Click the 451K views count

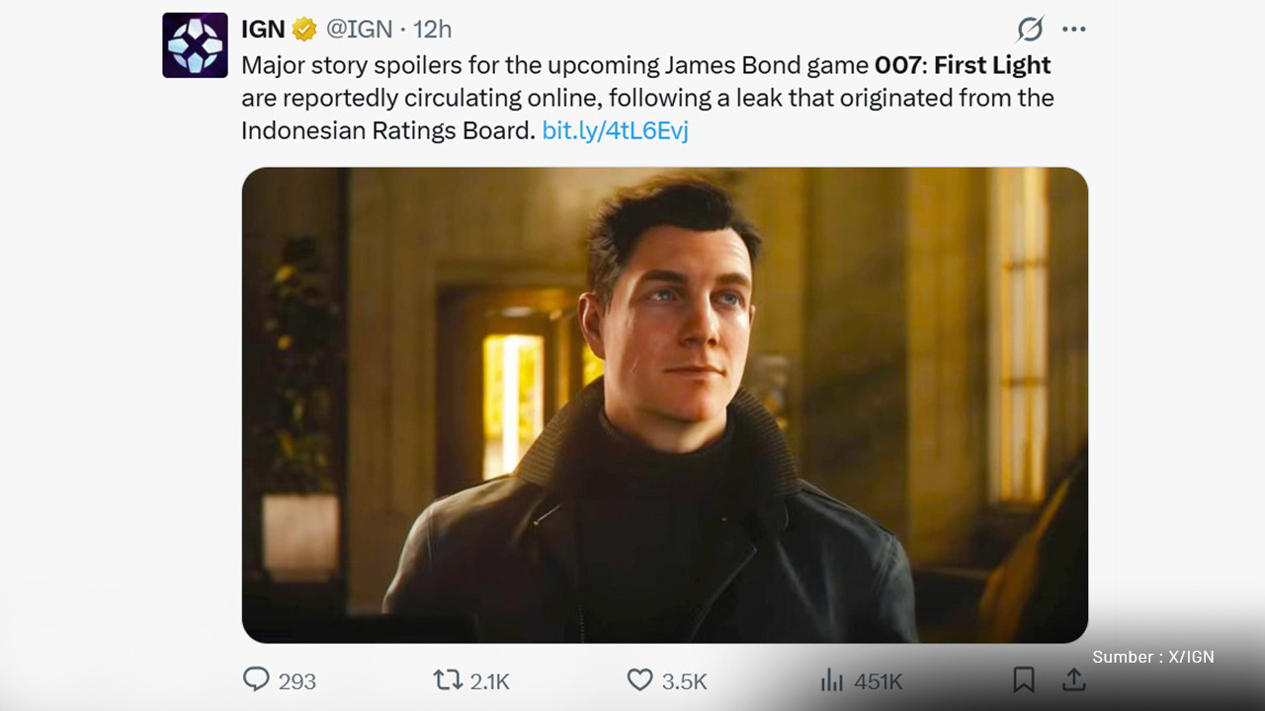[x=879, y=681]
